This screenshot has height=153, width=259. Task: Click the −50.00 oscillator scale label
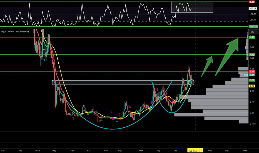[x=253, y=14]
